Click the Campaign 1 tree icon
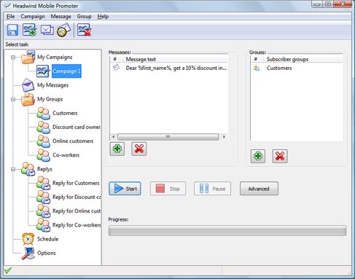The height and width of the screenshot is (279, 355). (x=43, y=71)
